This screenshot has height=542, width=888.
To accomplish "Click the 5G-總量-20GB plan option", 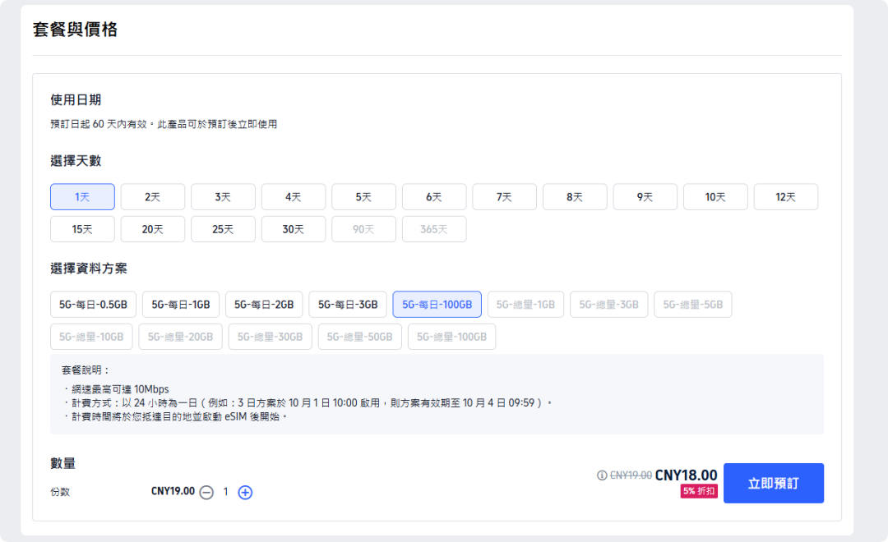I will point(181,337).
